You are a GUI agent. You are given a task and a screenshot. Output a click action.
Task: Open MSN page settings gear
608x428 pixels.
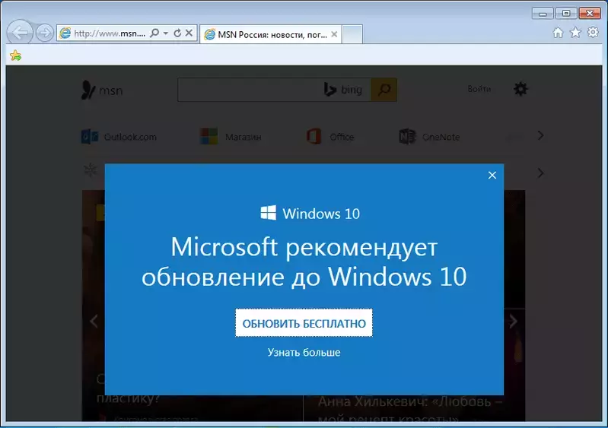tap(520, 89)
